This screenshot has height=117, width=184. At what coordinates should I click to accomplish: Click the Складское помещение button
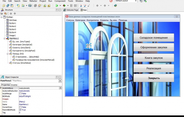[154, 38]
